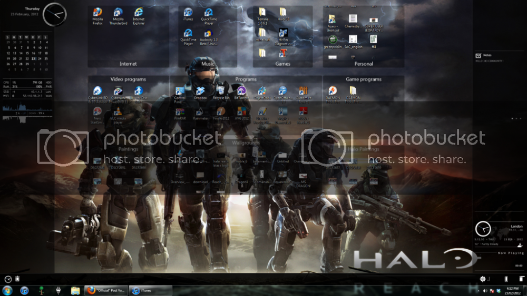
Task: Switch to the Firefox "Official" Post window
Action: (x=106, y=290)
